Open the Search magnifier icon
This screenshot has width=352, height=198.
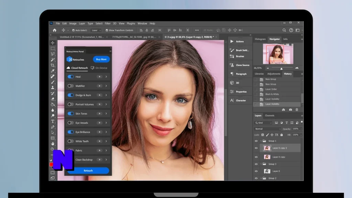(x=284, y=30)
